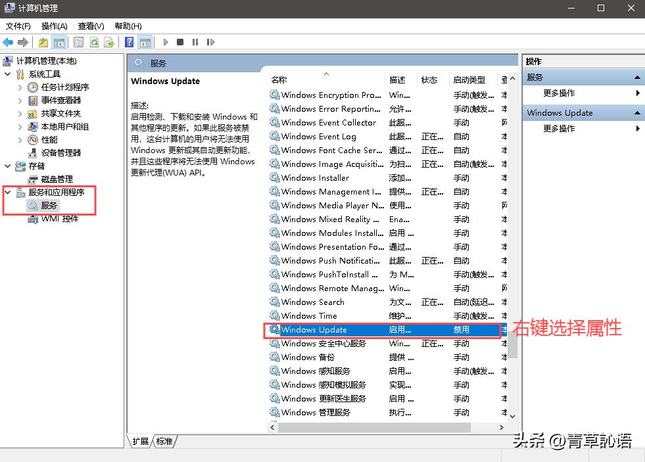645x462 pixels.
Task: Click the Restart service icon
Action: 210,42
